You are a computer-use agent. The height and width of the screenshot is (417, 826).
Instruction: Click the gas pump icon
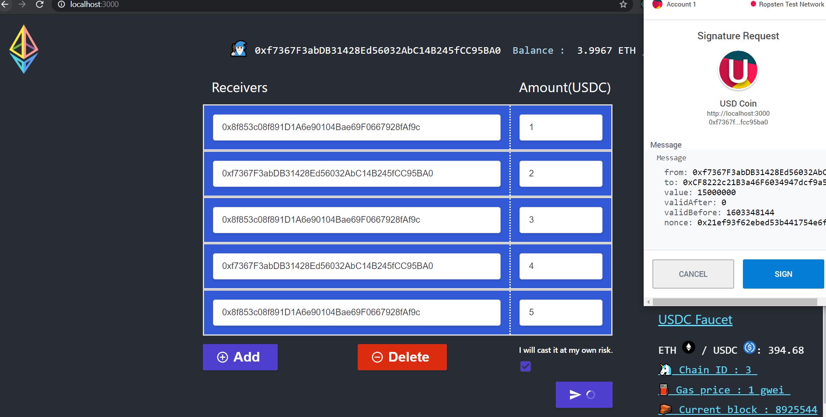(x=664, y=389)
